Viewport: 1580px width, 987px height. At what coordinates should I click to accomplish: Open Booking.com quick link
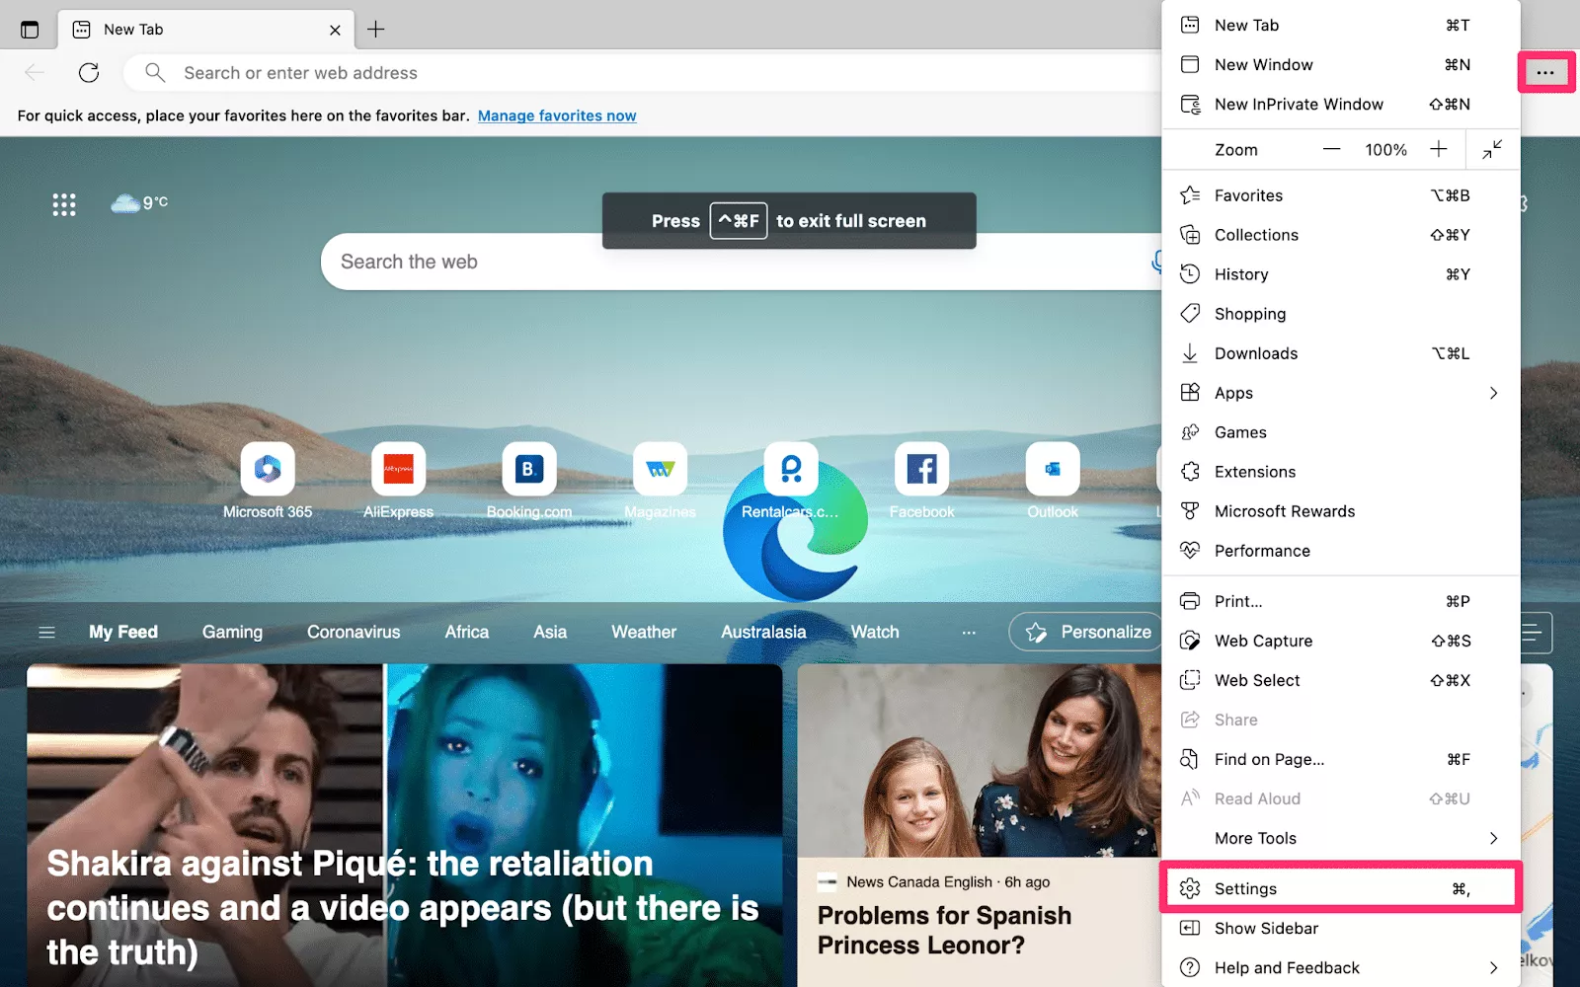click(529, 481)
